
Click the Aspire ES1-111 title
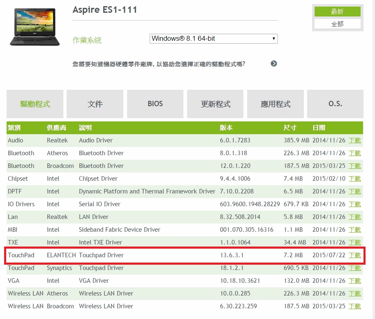click(105, 10)
